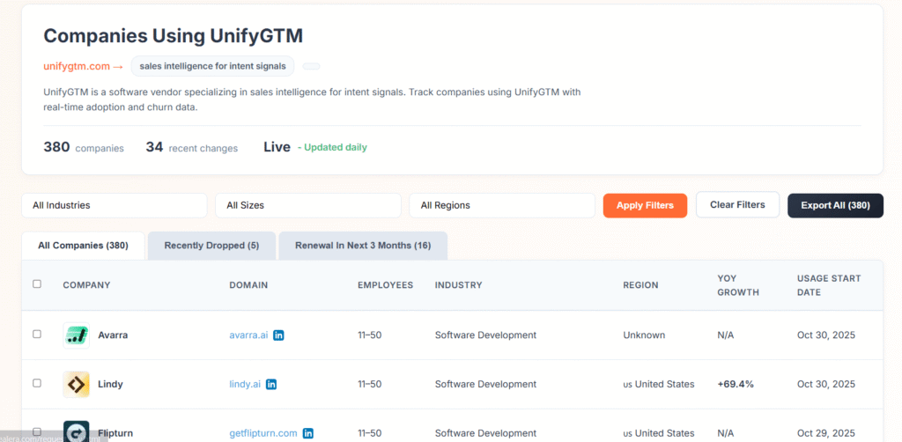Viewport: 902px width, 442px height.
Task: Open the avarra.ai domain link
Action: coord(248,335)
